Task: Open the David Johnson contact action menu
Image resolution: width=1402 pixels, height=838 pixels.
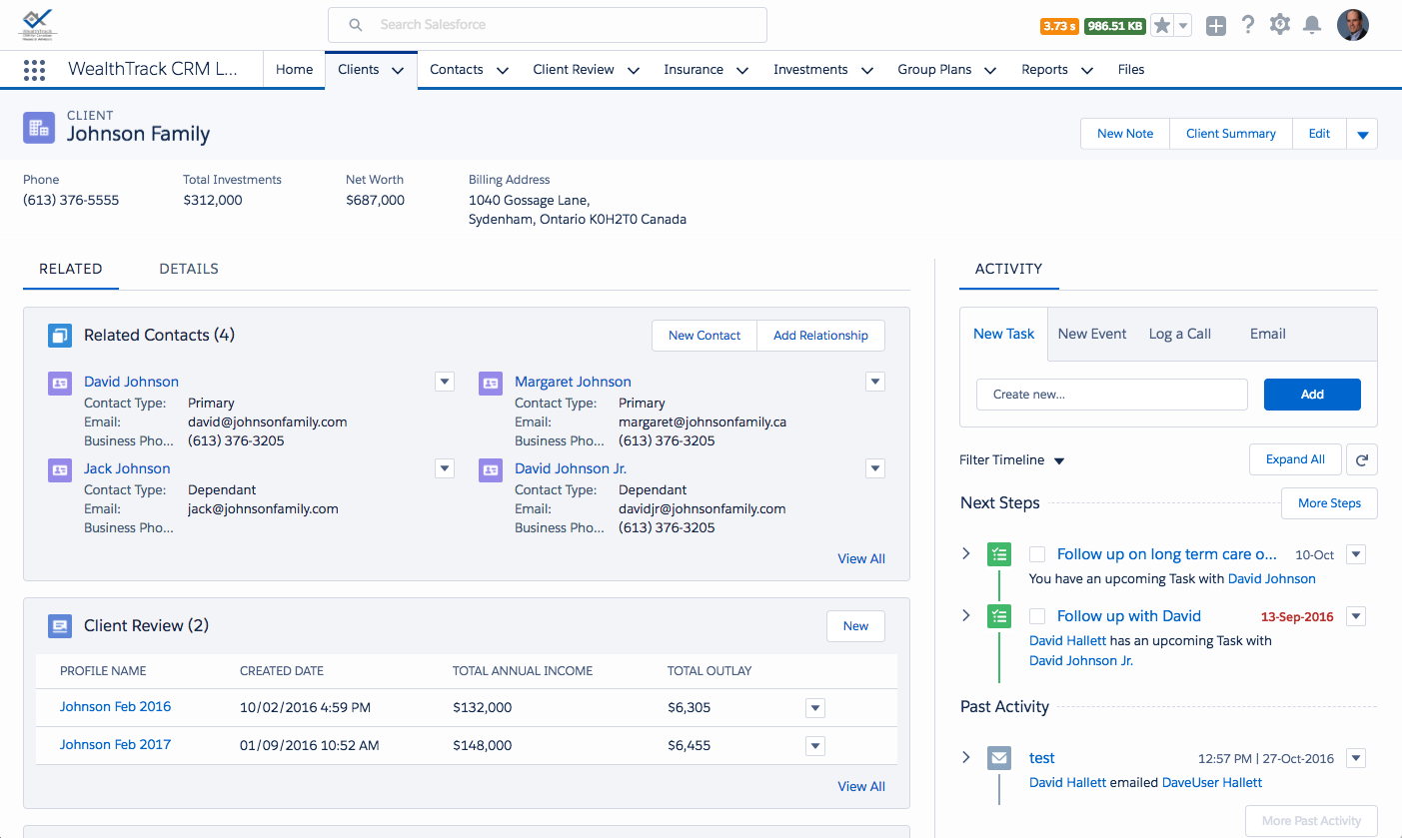Action: pyautogui.click(x=445, y=382)
